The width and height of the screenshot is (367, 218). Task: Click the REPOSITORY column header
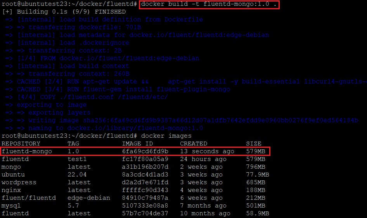point(21,144)
